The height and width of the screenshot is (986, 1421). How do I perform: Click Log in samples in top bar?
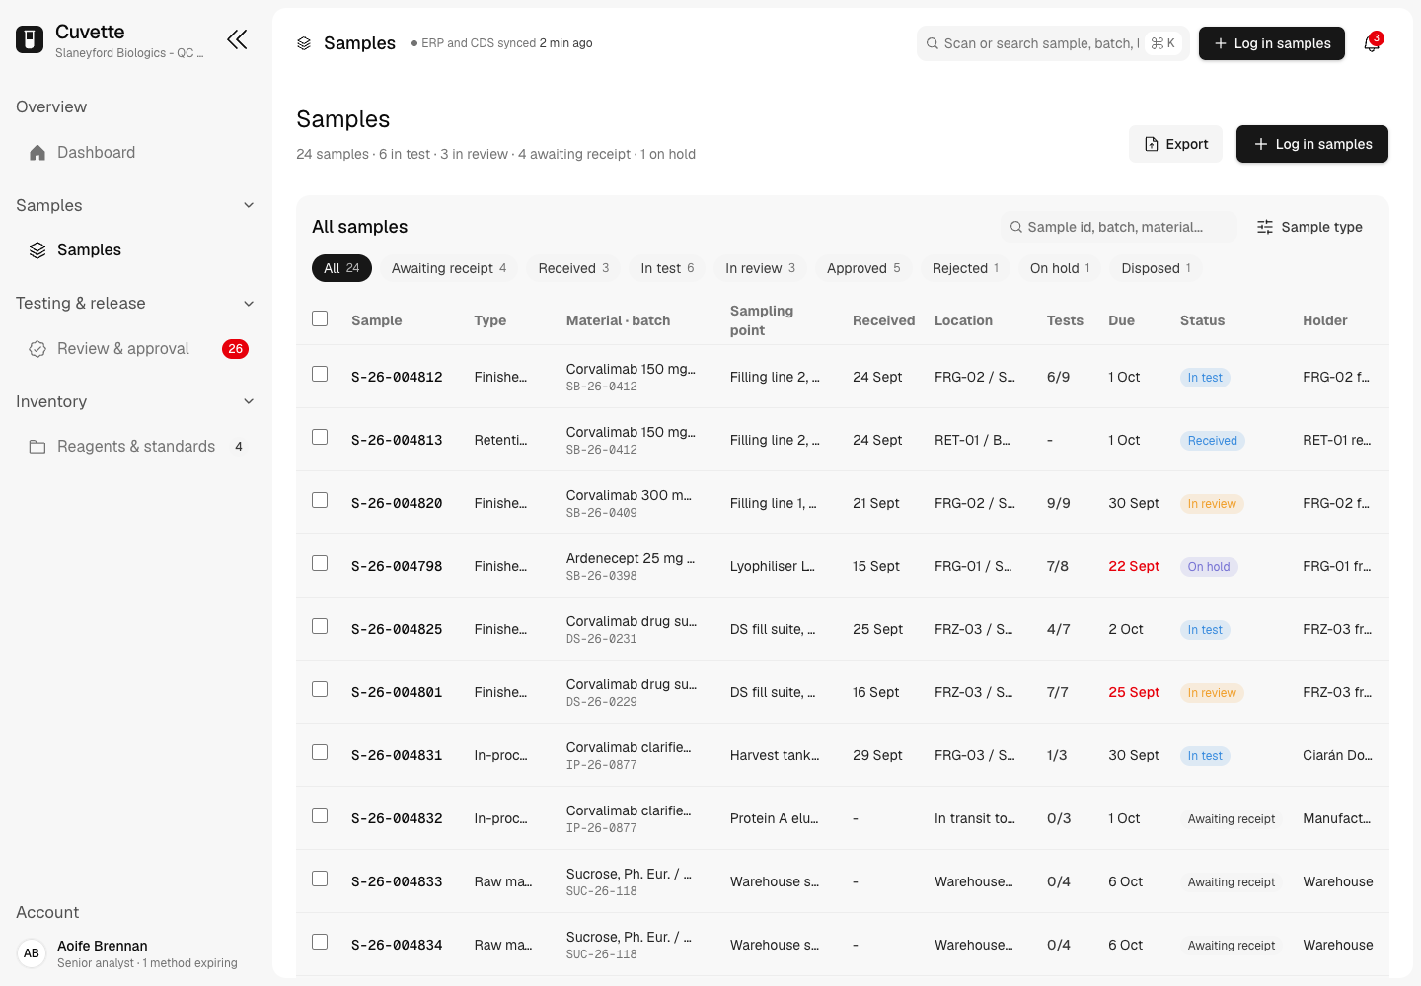click(x=1272, y=43)
